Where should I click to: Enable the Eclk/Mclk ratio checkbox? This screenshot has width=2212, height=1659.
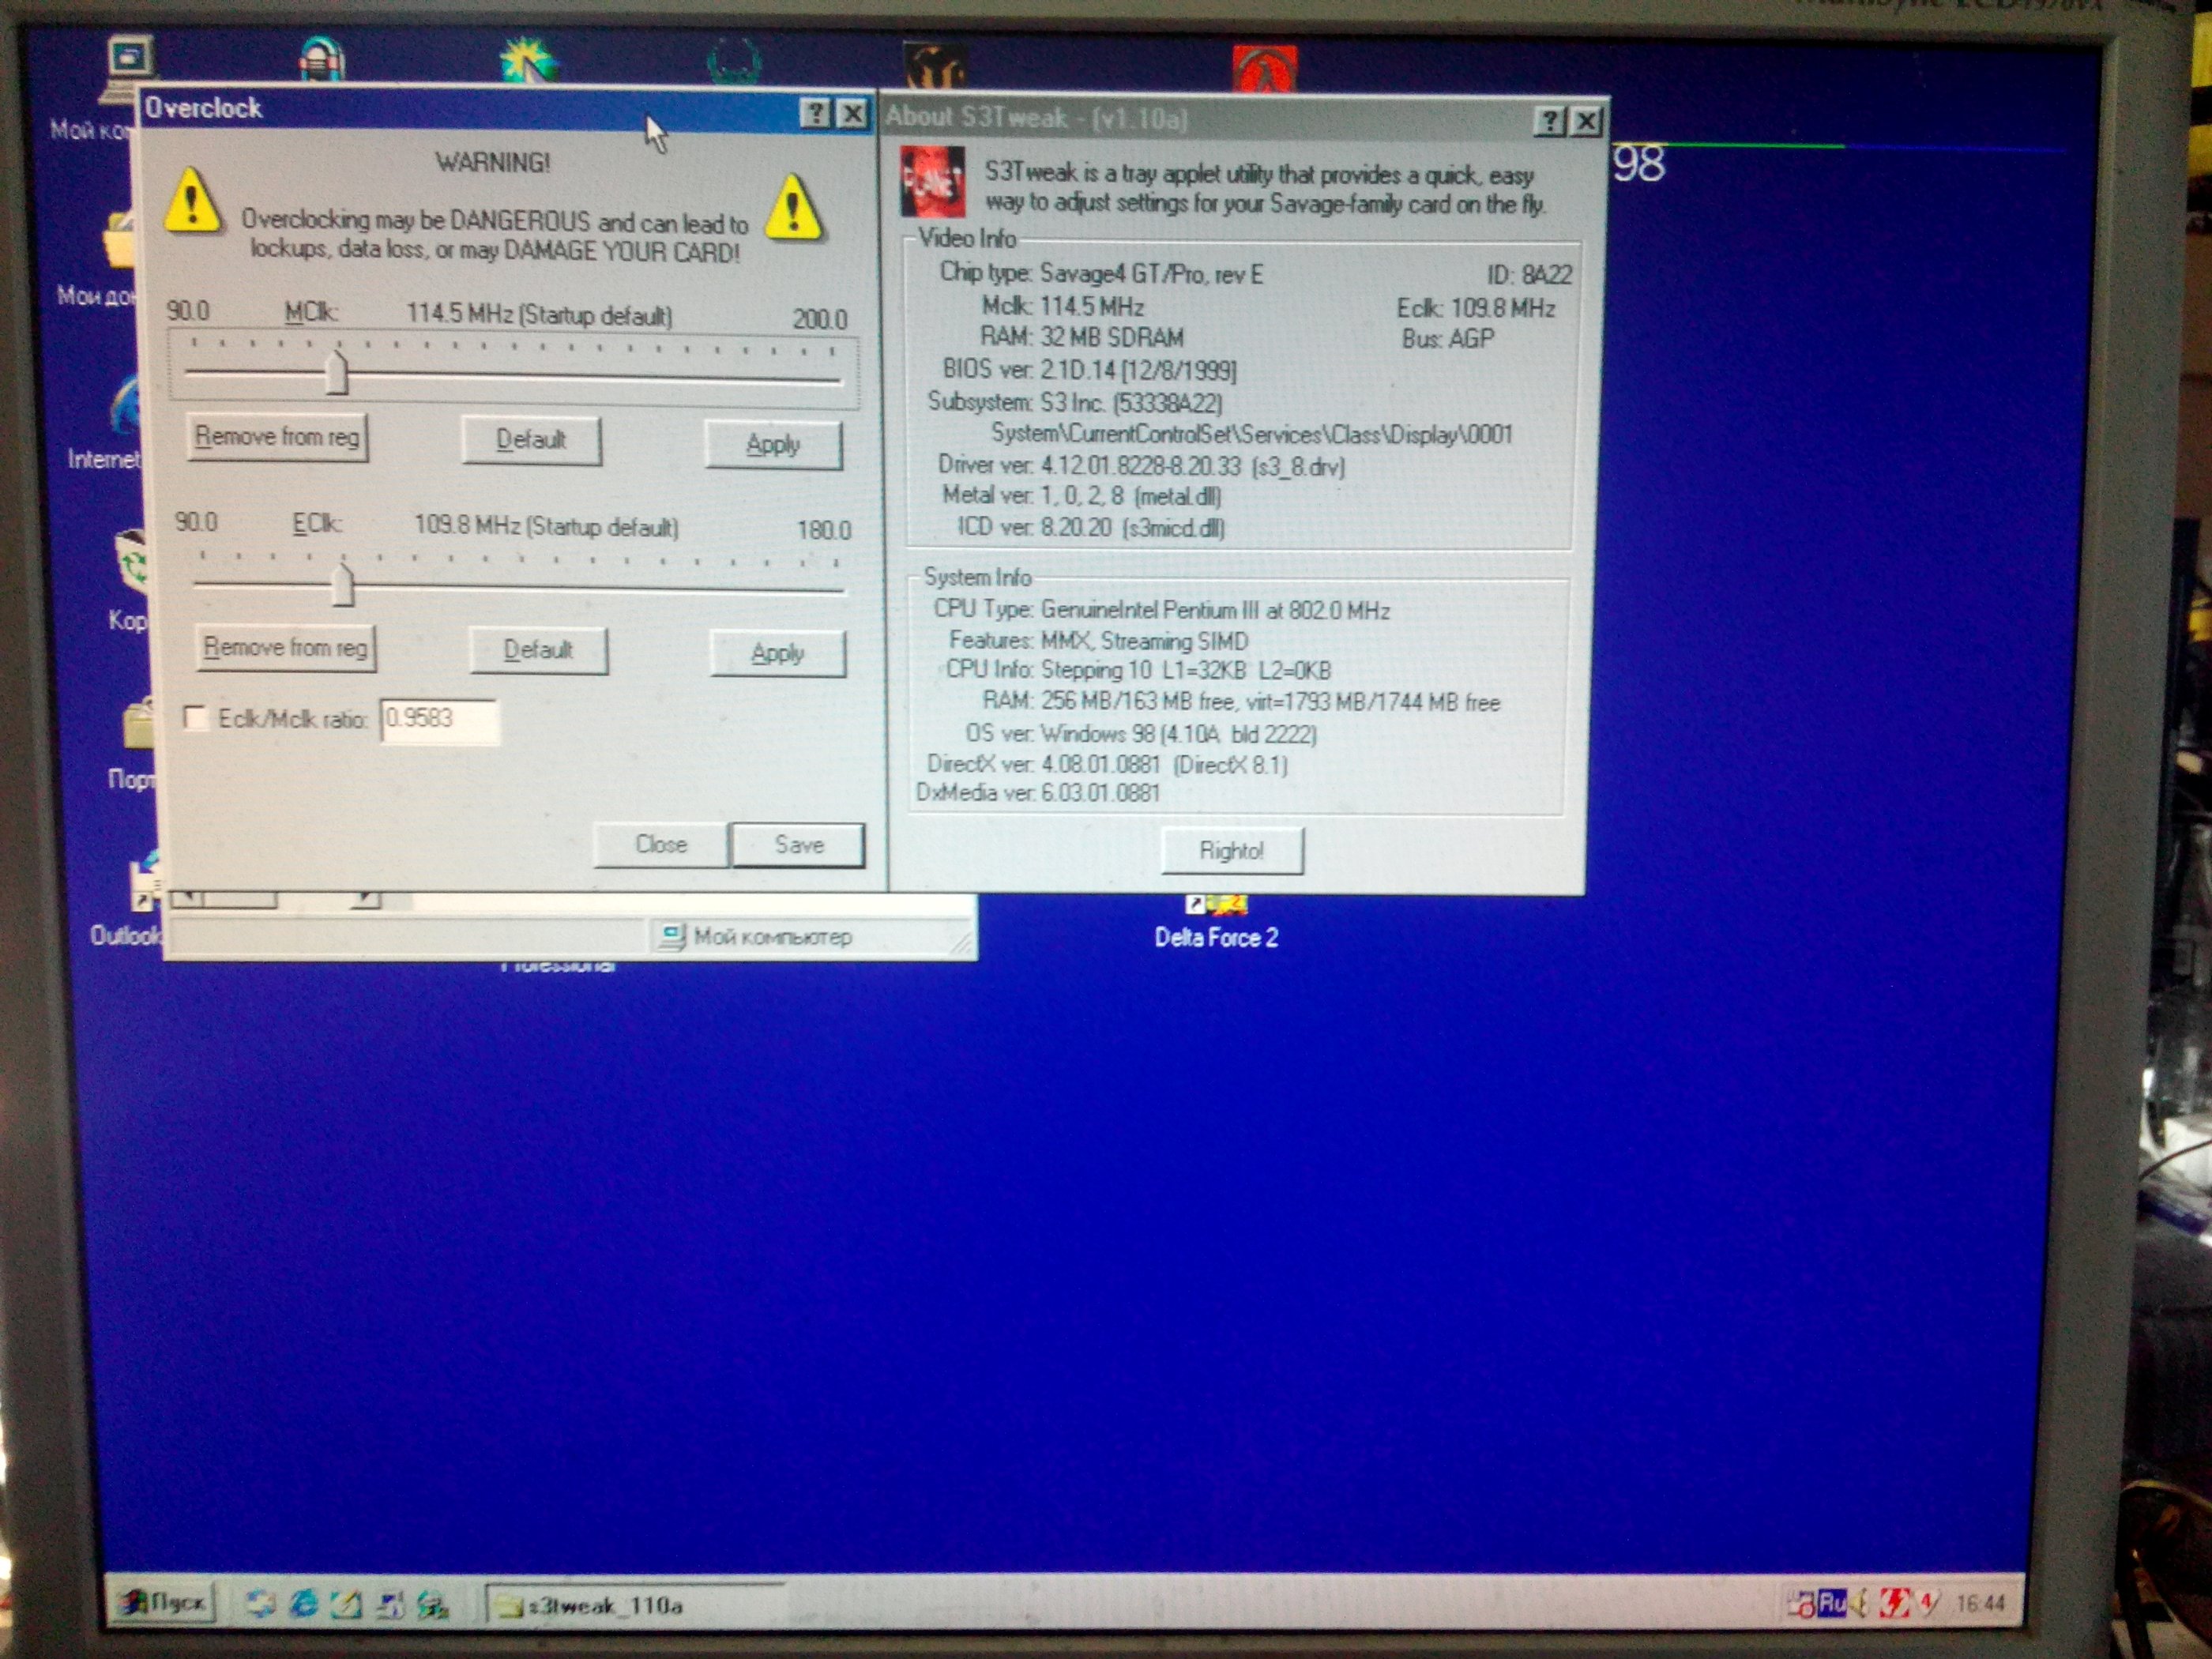pyautogui.click(x=196, y=717)
